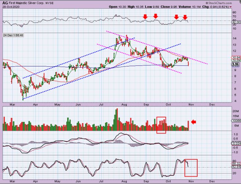Click Dec on the bottom time axis
Image resolution: width=241 pixels, height=184 pixels.
(x=212, y=181)
